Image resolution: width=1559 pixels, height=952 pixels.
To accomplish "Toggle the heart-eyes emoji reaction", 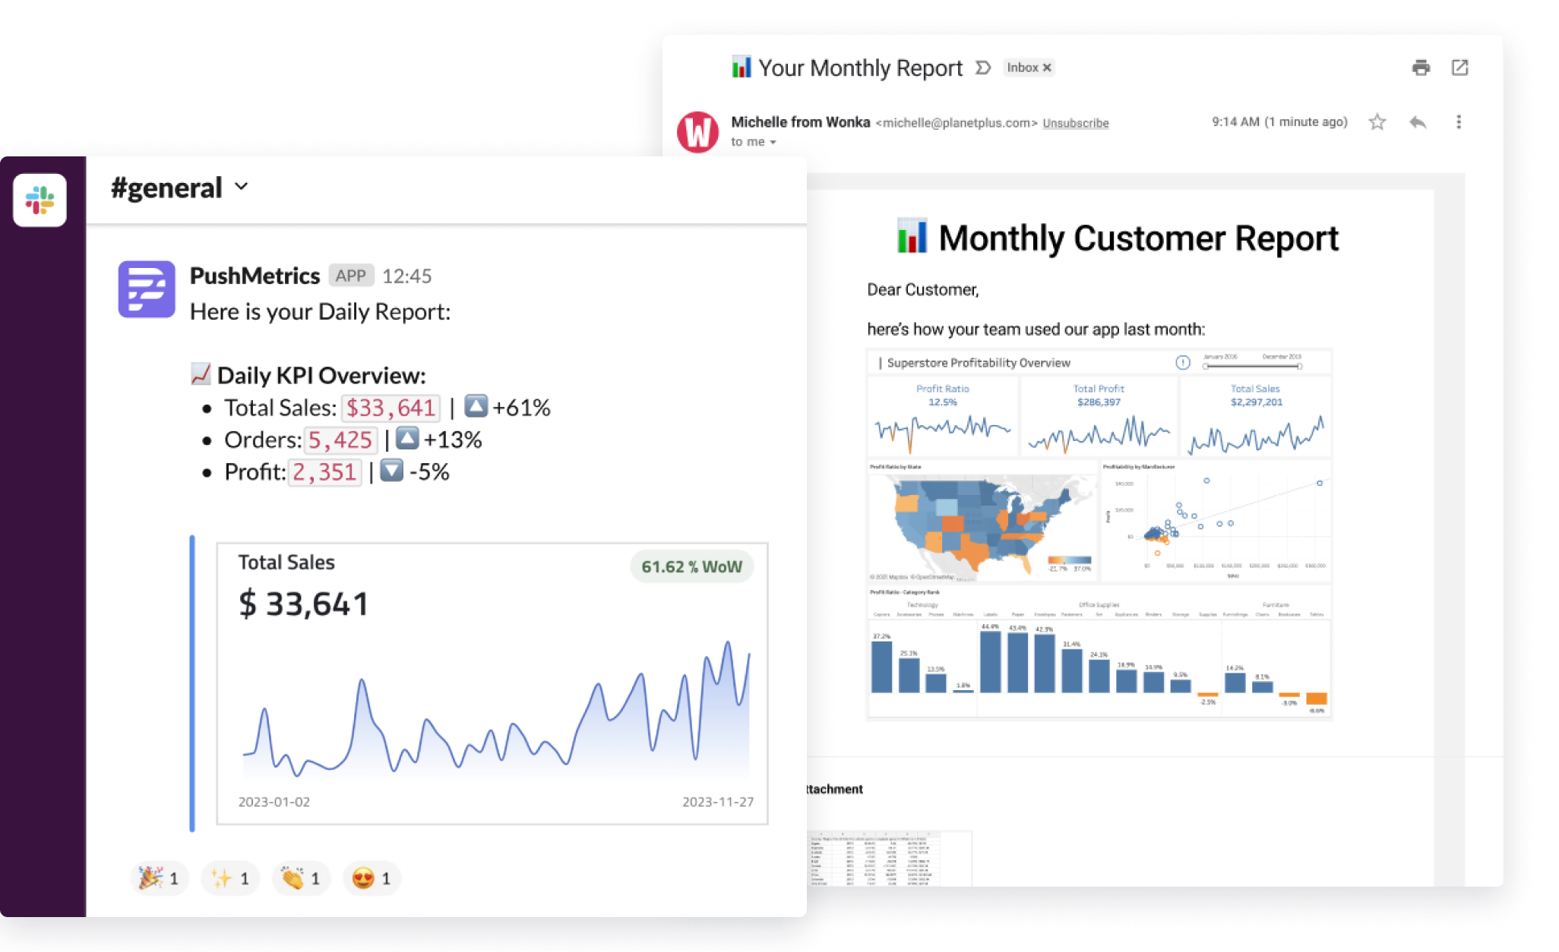I will pyautogui.click(x=372, y=878).
